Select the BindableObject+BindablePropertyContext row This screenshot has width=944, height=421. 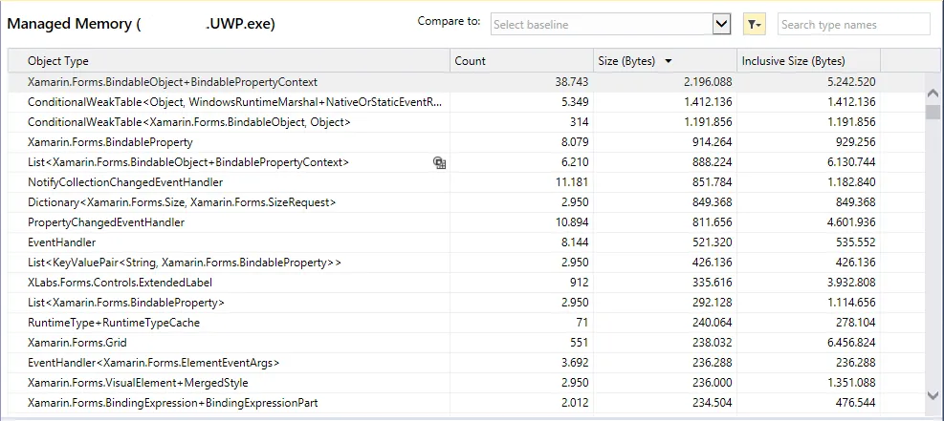pyautogui.click(x=173, y=83)
